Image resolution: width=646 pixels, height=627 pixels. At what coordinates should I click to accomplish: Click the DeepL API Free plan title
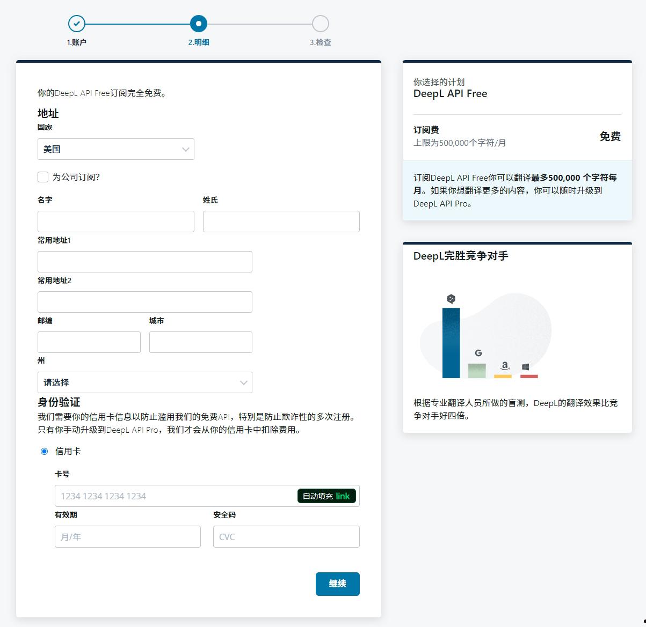click(450, 93)
